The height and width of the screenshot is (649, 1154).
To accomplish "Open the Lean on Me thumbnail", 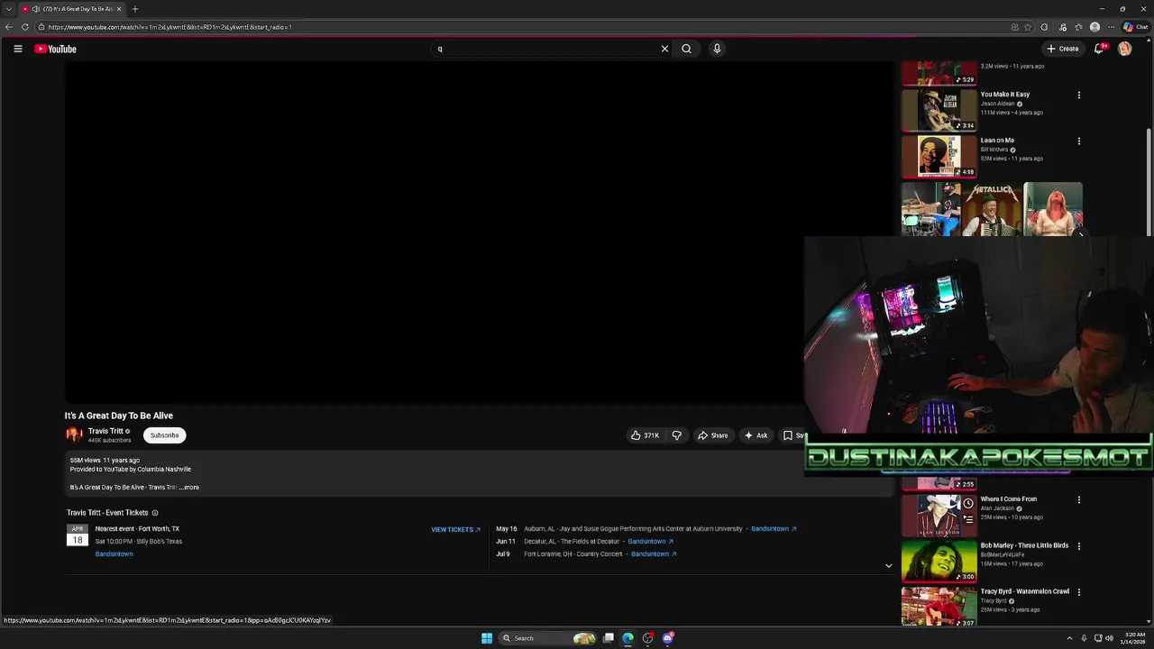I will click(939, 156).
